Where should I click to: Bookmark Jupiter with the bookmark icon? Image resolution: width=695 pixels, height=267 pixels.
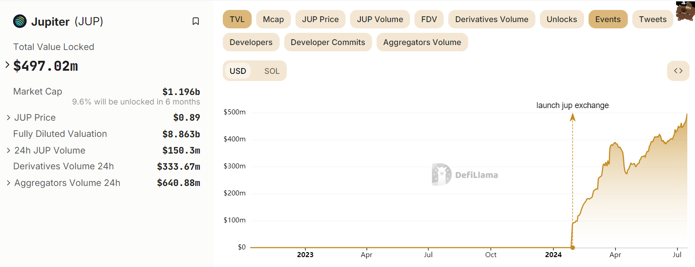pyautogui.click(x=196, y=21)
